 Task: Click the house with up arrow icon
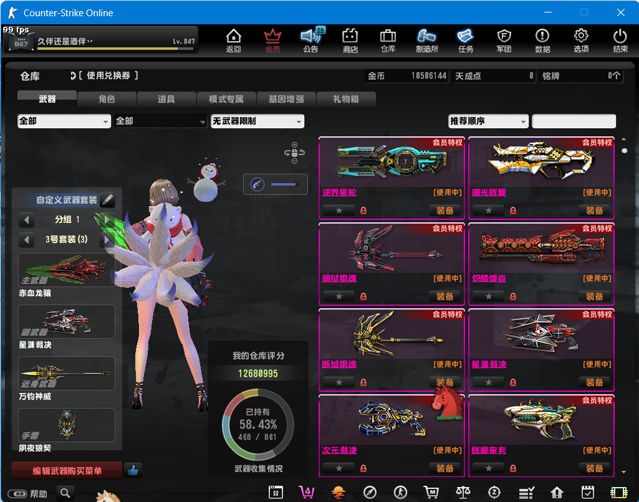(557, 492)
